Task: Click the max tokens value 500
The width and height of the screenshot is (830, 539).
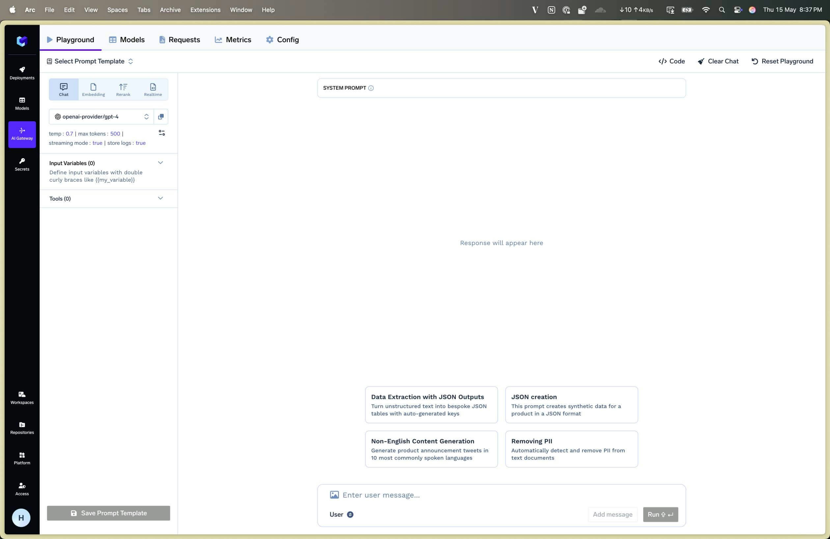Action: pyautogui.click(x=115, y=134)
